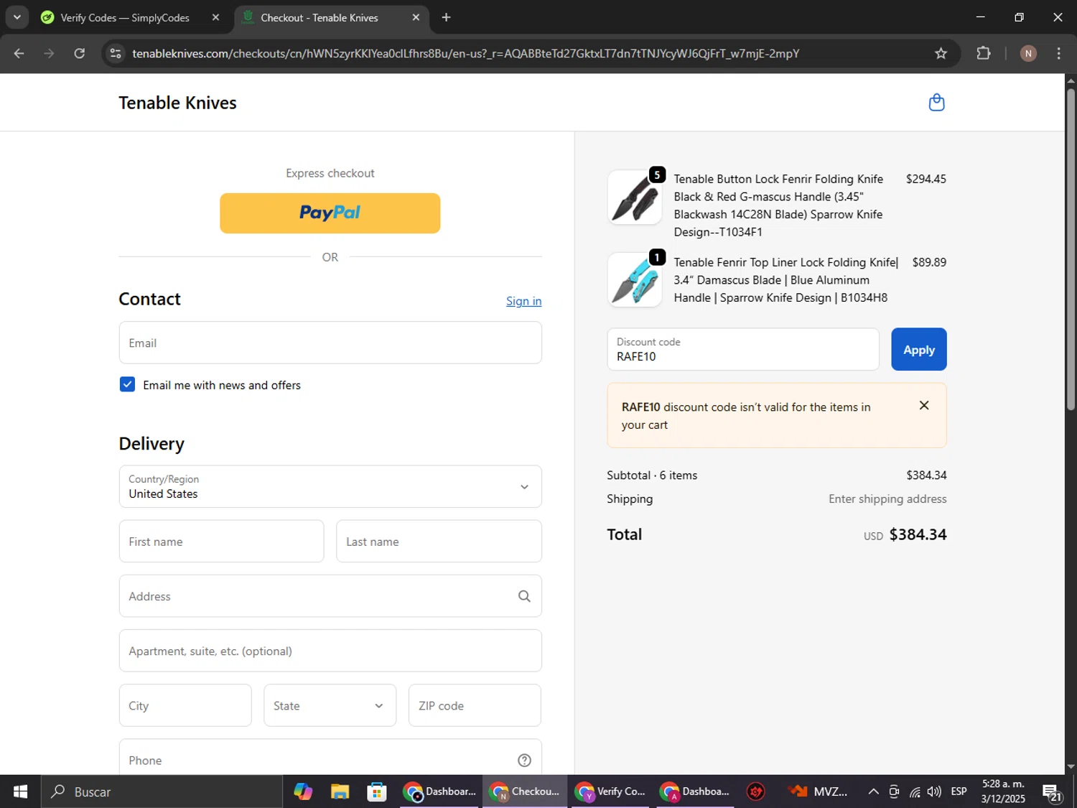Focus the Email input field
The height and width of the screenshot is (808, 1077).
(330, 343)
